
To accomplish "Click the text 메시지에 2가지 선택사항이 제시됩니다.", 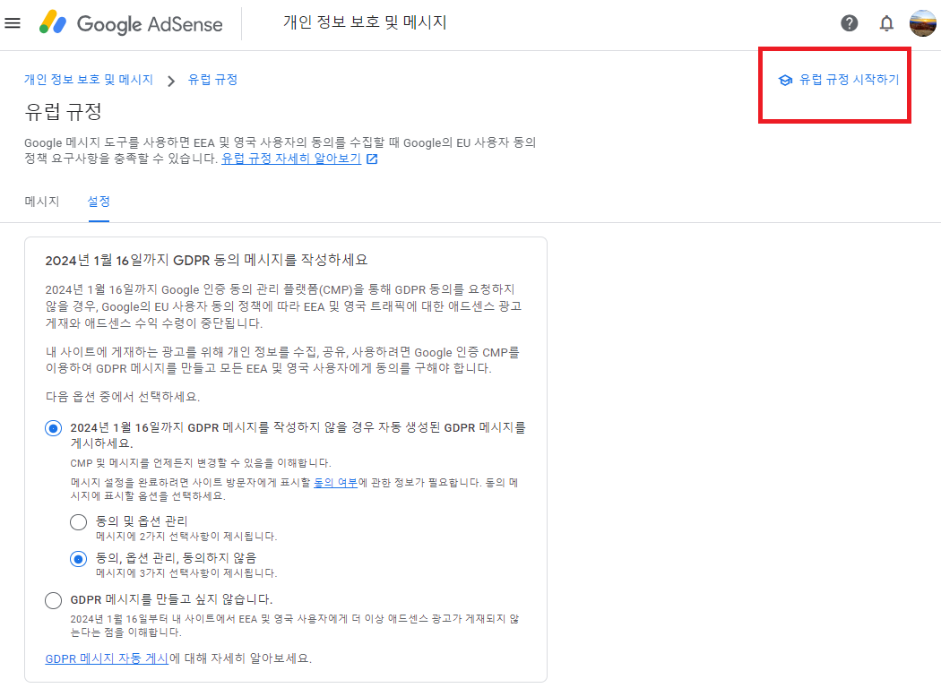I will click(186, 537).
